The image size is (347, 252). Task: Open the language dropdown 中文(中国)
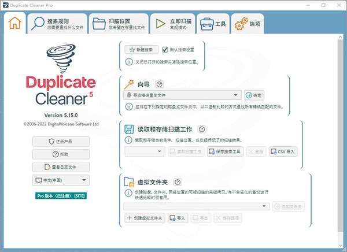coord(61,180)
